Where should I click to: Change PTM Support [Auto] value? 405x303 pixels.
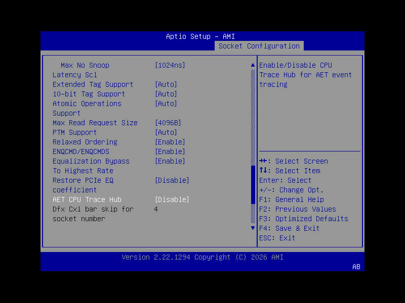tap(166, 132)
